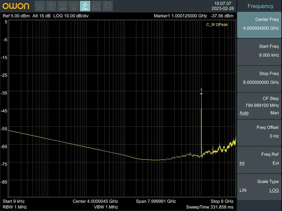The image size is (282, 211).
Task: Click the PA preamplifier icon
Action: pyautogui.click(x=51, y=6)
